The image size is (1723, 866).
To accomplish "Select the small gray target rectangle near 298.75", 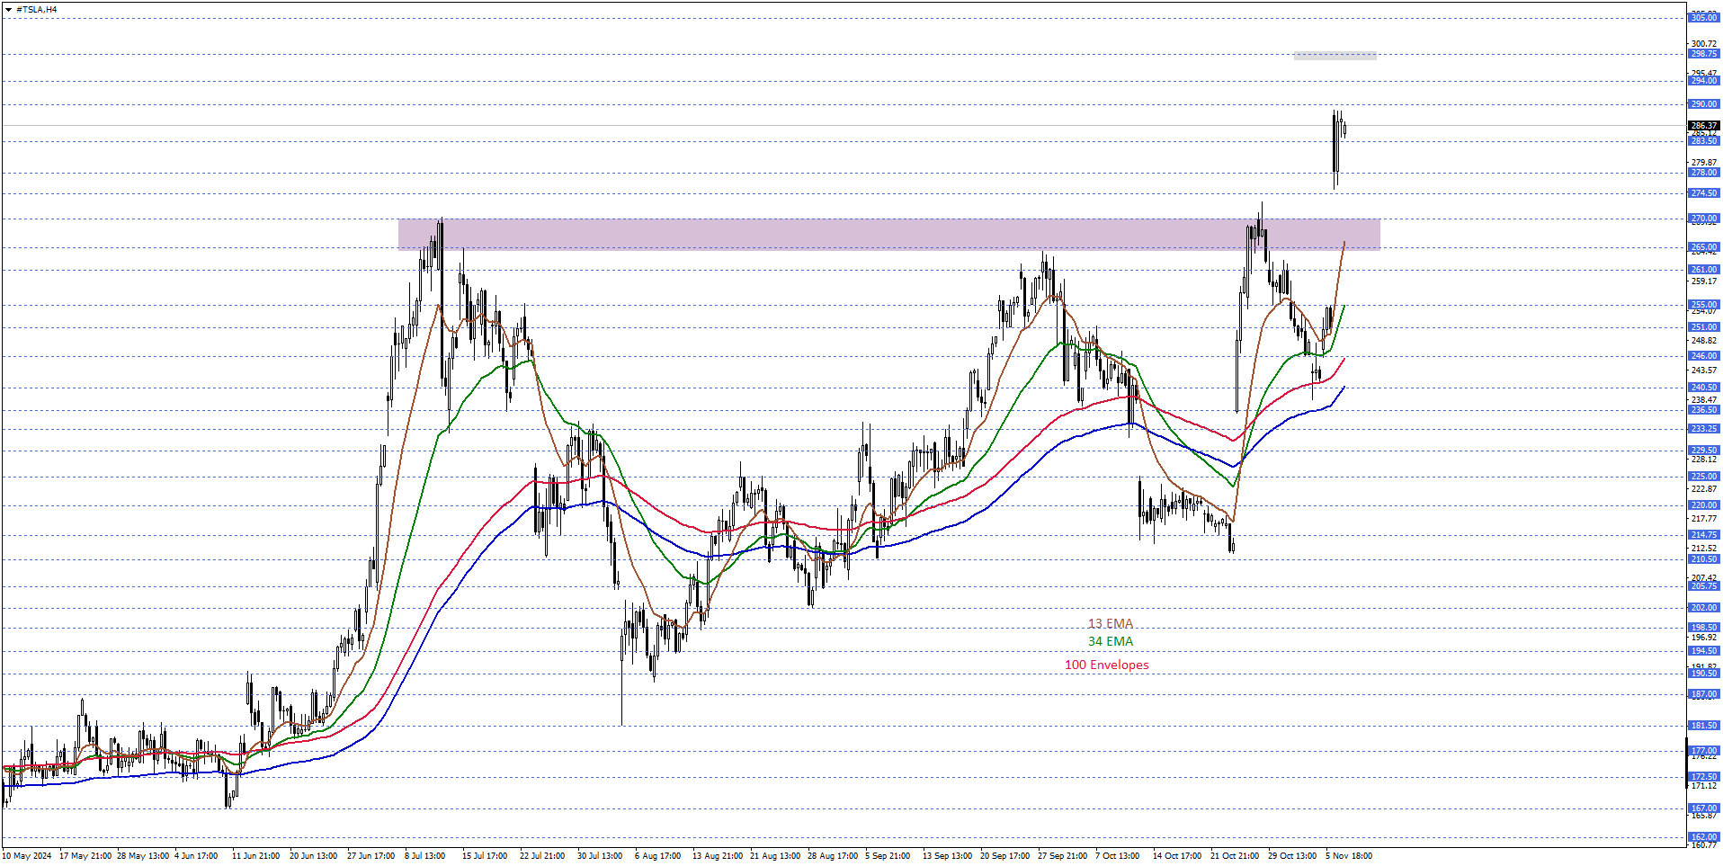I will click(1335, 56).
